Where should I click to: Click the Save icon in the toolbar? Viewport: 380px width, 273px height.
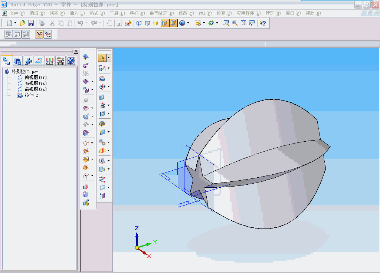tap(31, 23)
